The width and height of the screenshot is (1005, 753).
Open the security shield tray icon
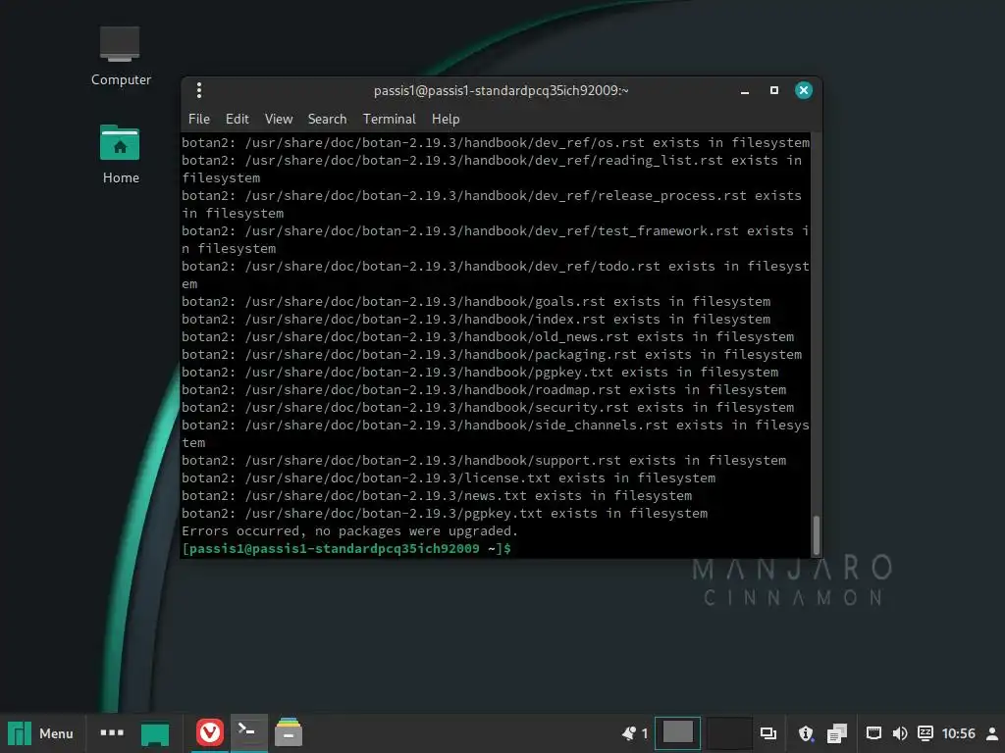pyautogui.click(x=806, y=733)
